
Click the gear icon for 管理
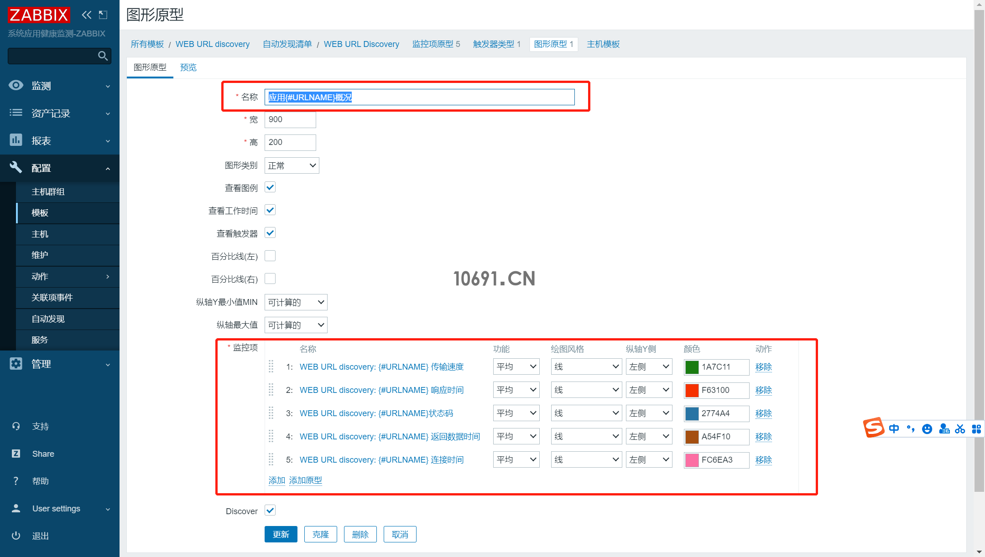[16, 364]
